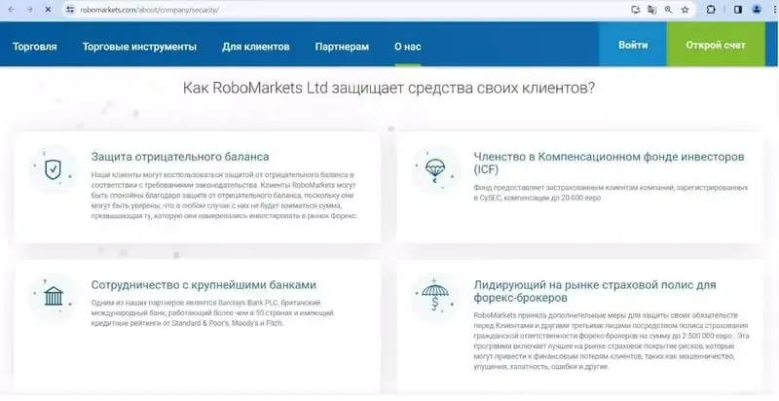Screen dimensions: 779x401
Task: Click the robomarkets.com address bar URL
Action: [x=150, y=10]
